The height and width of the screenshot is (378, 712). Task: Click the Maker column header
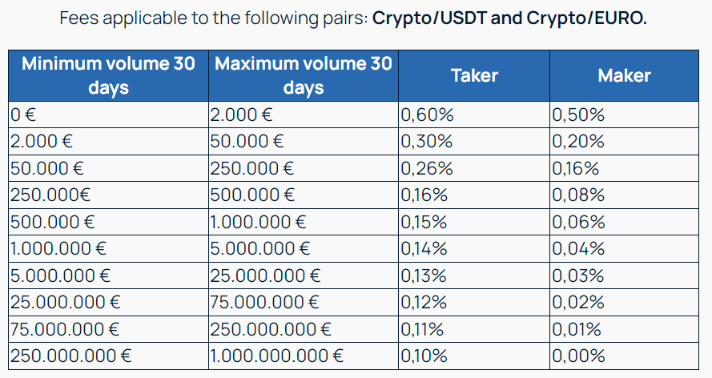coord(624,75)
